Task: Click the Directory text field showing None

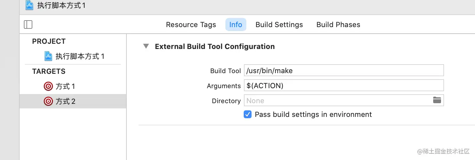Action: point(336,100)
